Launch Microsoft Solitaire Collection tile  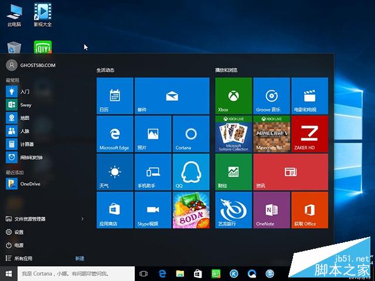coord(233,134)
